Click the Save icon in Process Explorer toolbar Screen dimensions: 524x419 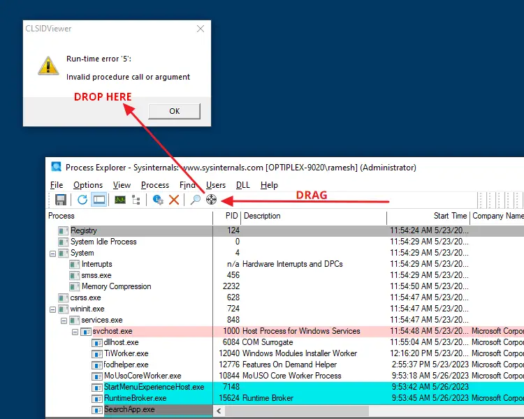coord(61,200)
